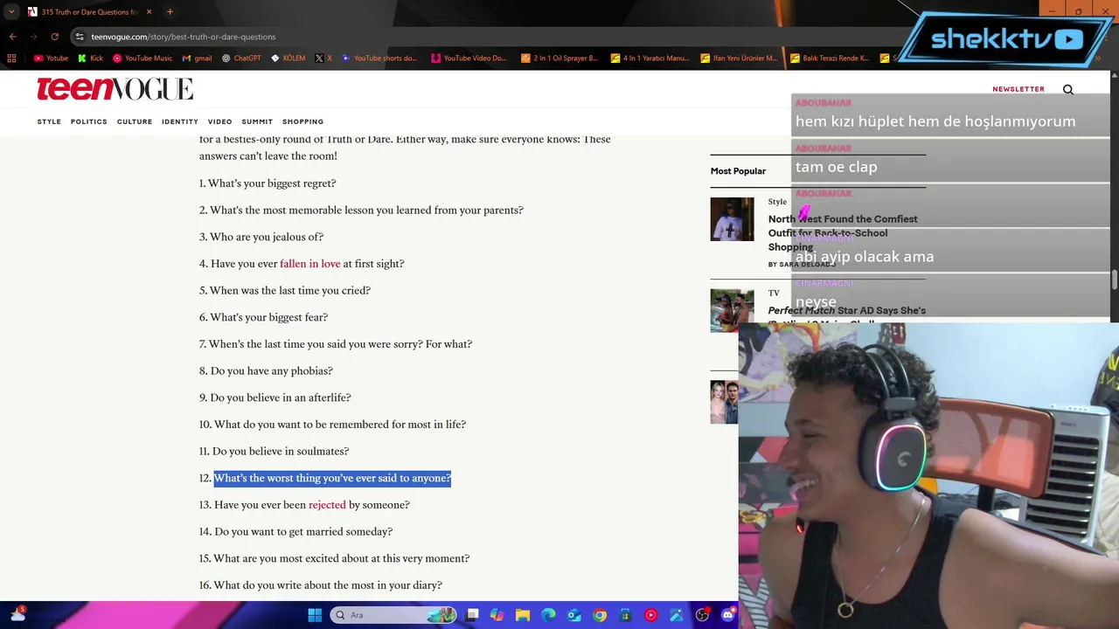Open the Kick bookmark
Image resolution: width=1119 pixels, height=629 pixels.
pos(90,59)
